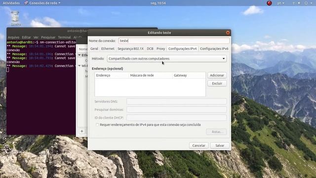Collapse the Wi-Fi group in connections list

point(79,66)
